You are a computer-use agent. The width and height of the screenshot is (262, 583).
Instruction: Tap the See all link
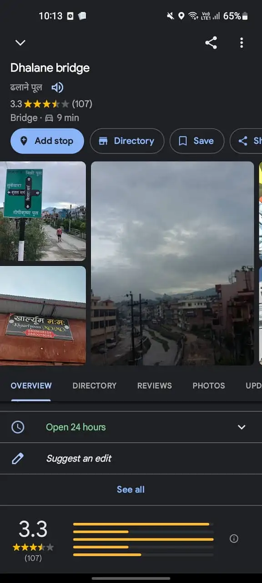[131, 490]
